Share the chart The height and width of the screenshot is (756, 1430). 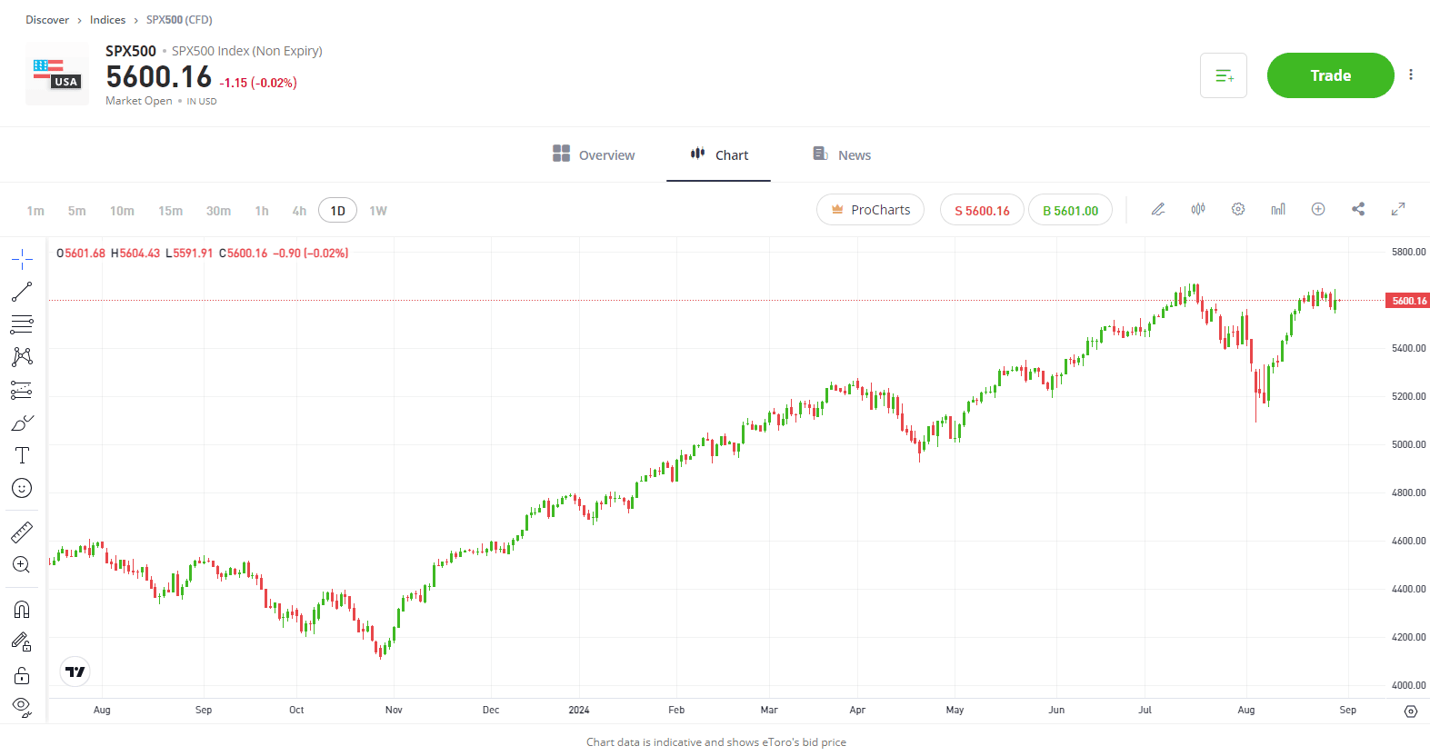(1358, 209)
